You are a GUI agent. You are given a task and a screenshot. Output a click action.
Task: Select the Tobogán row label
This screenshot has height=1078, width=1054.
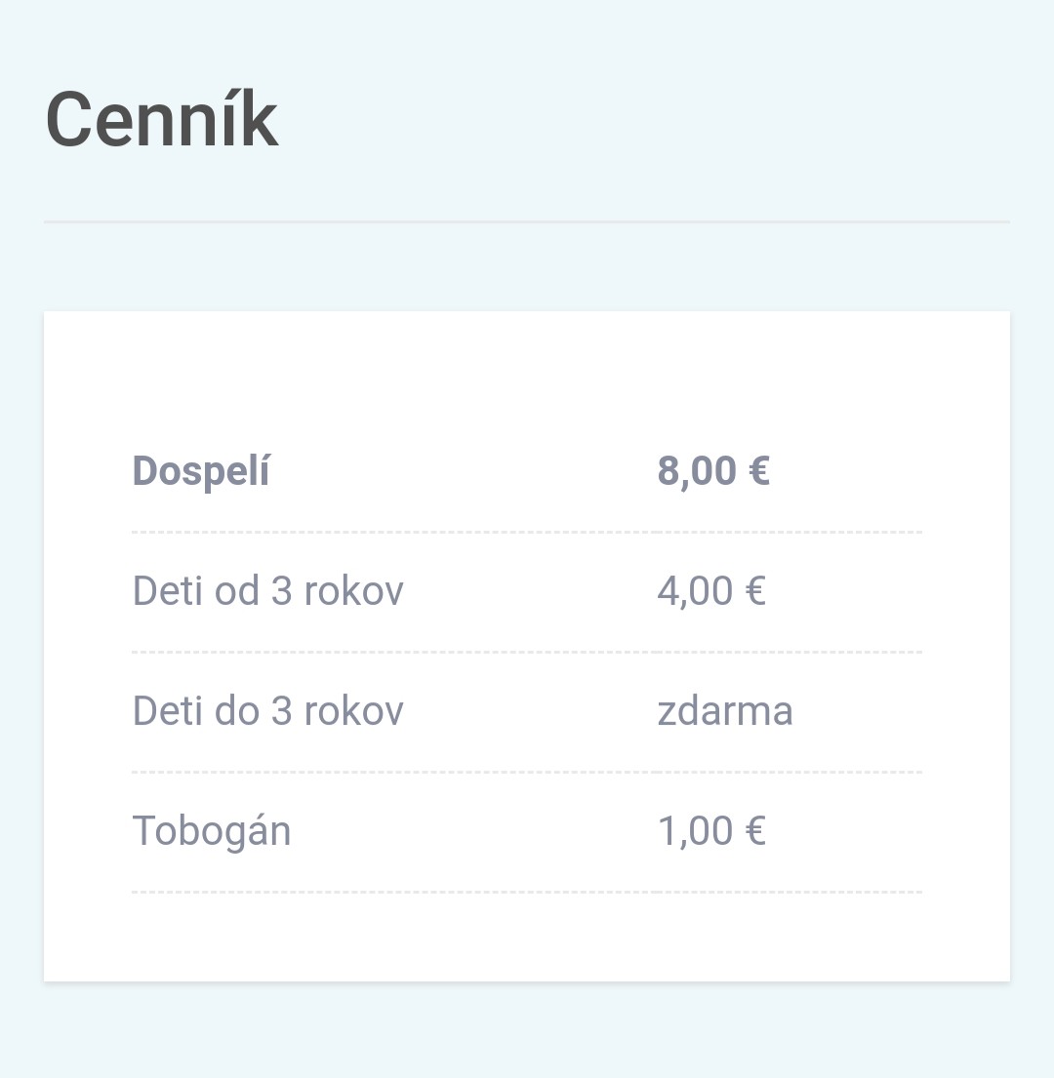212,831
